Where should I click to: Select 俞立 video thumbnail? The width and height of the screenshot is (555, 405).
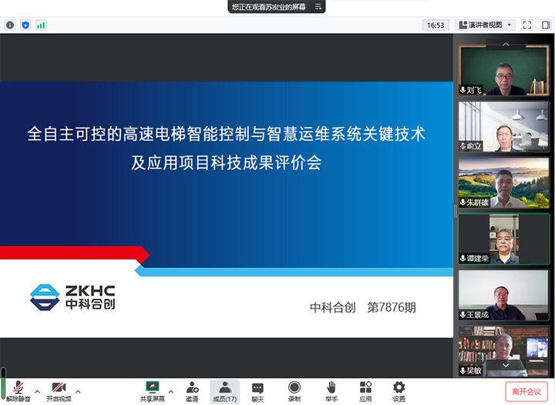click(x=503, y=126)
